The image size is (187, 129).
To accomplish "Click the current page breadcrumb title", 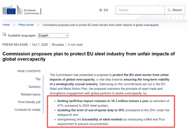I will point(100,25).
